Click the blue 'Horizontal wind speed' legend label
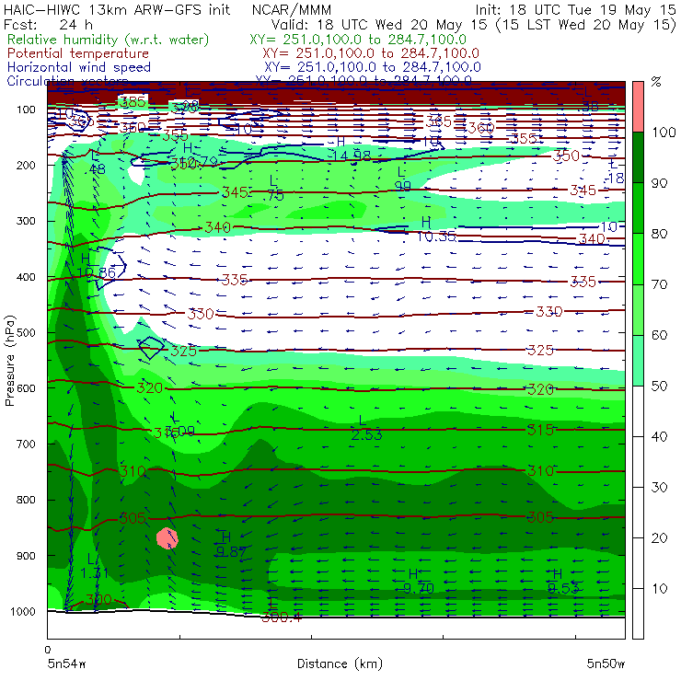The height and width of the screenshot is (681, 681). (x=79, y=67)
